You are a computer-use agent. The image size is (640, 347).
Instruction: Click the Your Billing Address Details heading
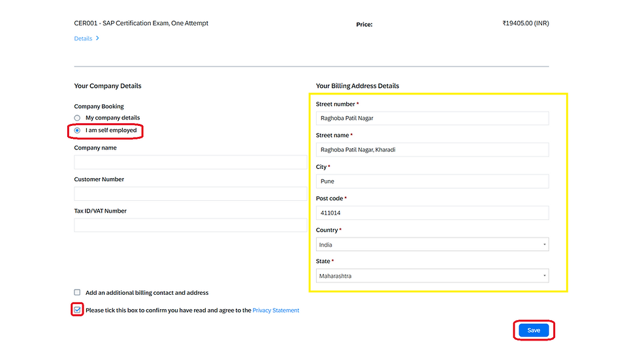tap(358, 86)
